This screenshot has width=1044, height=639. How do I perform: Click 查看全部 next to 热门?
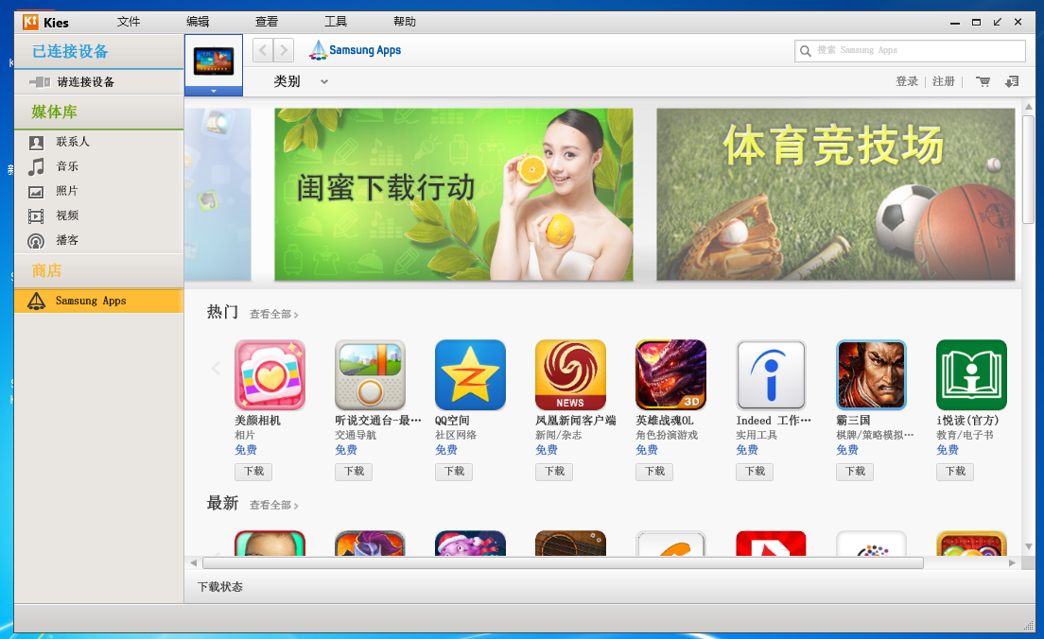(273, 314)
